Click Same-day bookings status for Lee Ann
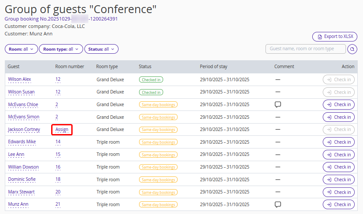Viewport: 363px width, 214px height. point(158,155)
